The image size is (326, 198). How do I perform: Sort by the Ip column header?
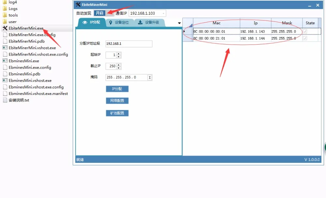[x=256, y=23]
